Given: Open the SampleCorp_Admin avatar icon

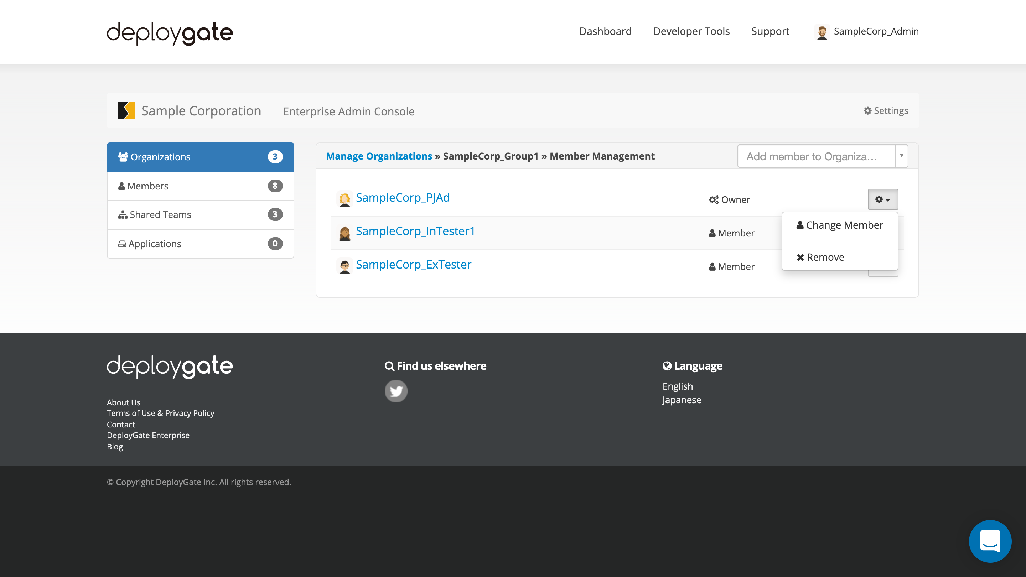Looking at the screenshot, I should click(822, 32).
